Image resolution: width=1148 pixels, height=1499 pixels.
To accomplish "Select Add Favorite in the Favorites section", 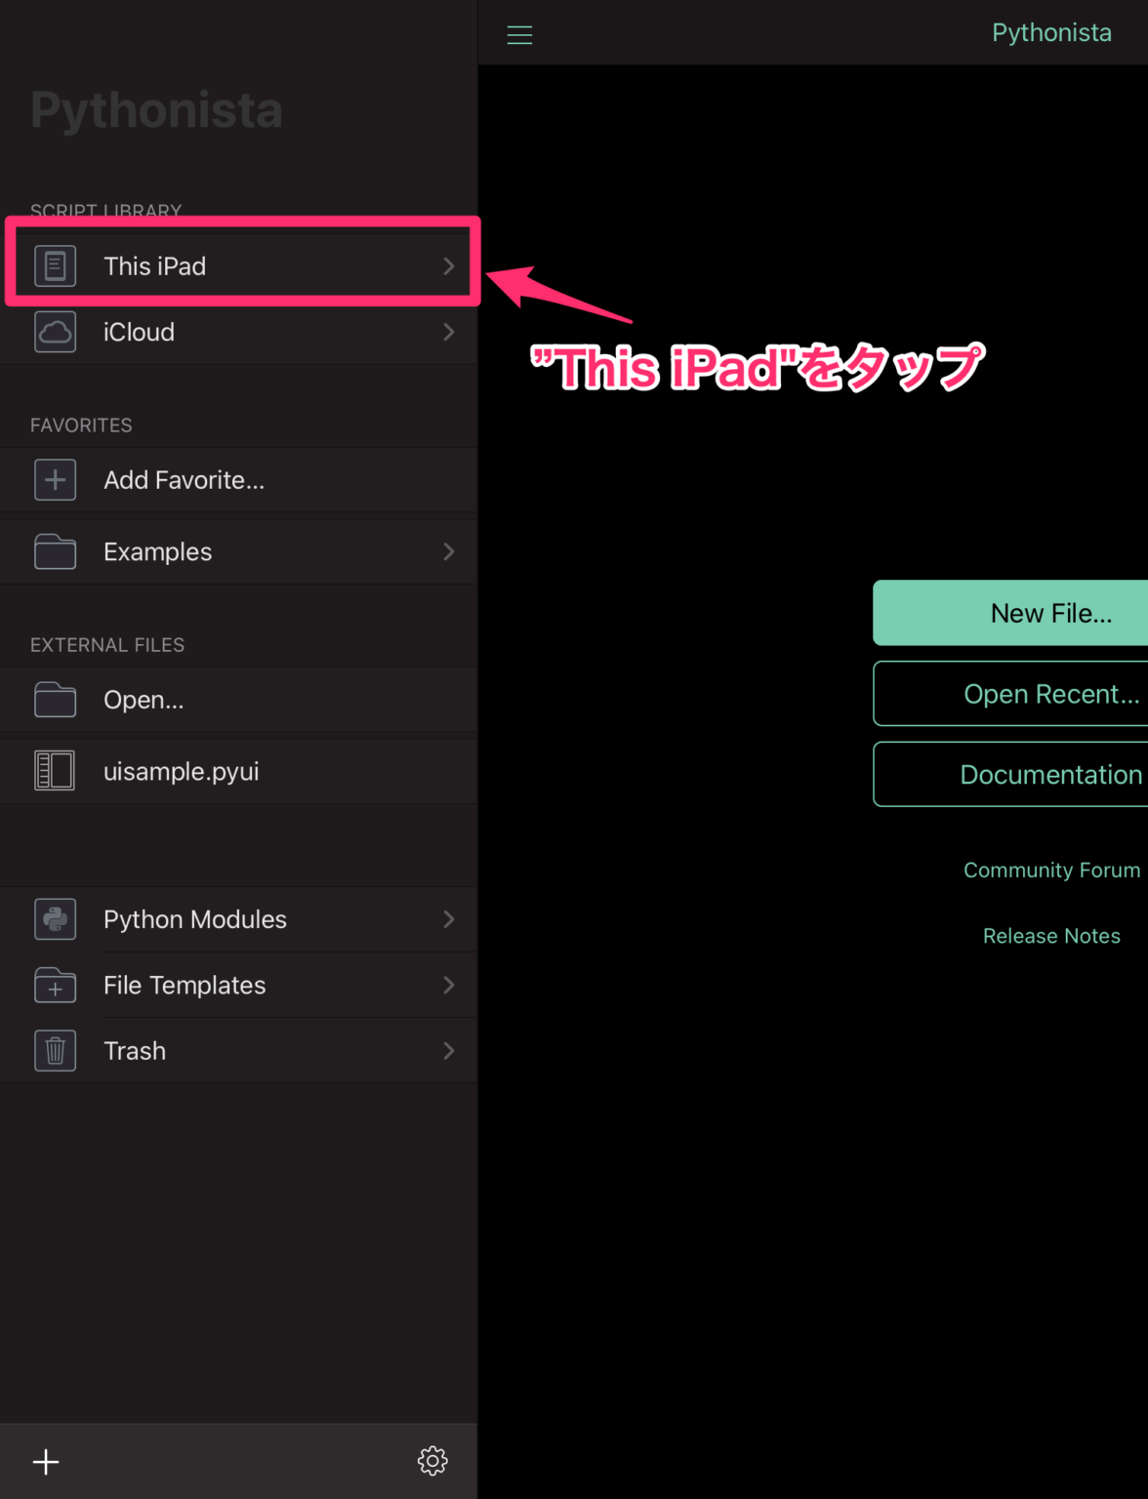I will [x=184, y=479].
